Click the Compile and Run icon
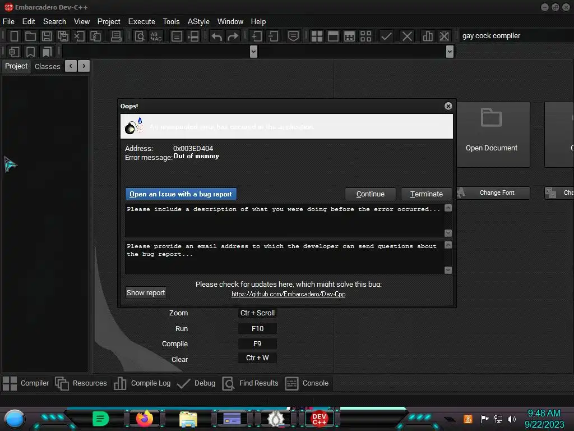The height and width of the screenshot is (431, 574). pos(350,36)
